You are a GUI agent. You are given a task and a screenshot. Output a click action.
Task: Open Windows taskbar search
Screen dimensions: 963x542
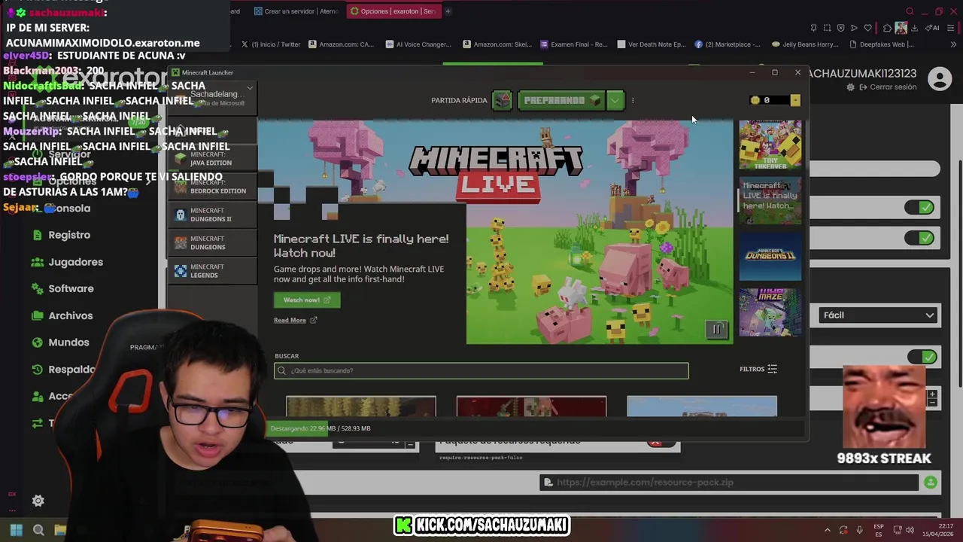38,530
